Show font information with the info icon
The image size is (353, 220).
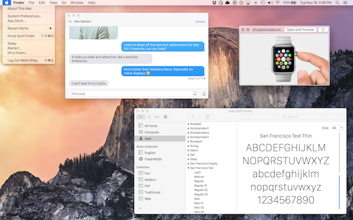(x=165, y=117)
